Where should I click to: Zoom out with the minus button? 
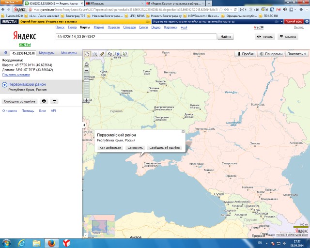[87, 70]
